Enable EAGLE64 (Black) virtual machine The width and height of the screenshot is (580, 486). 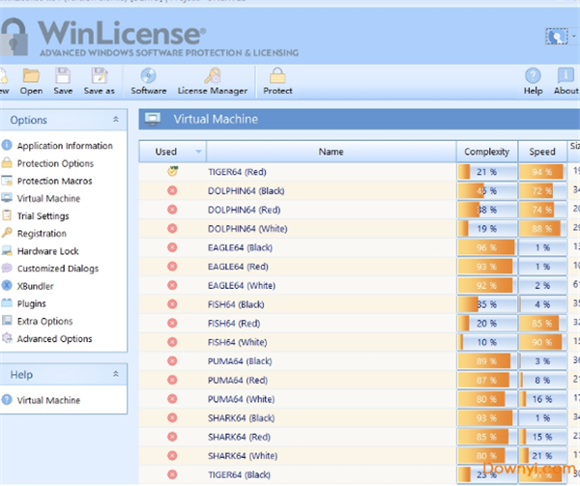172,247
